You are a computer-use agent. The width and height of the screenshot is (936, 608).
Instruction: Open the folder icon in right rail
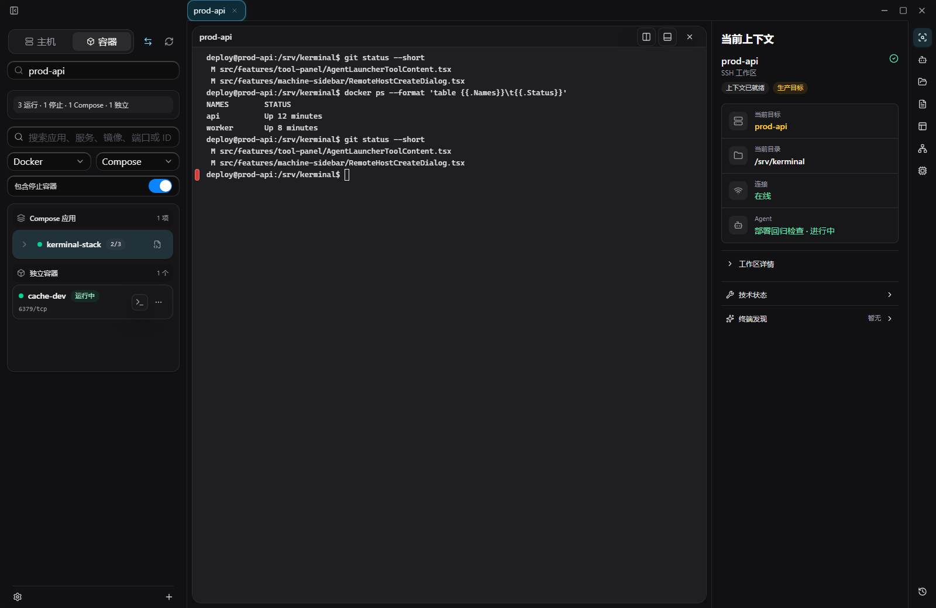tap(923, 82)
